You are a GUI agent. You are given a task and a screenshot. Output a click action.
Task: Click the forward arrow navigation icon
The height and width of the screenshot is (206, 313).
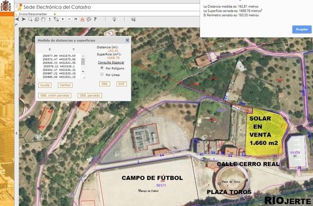[23, 19]
